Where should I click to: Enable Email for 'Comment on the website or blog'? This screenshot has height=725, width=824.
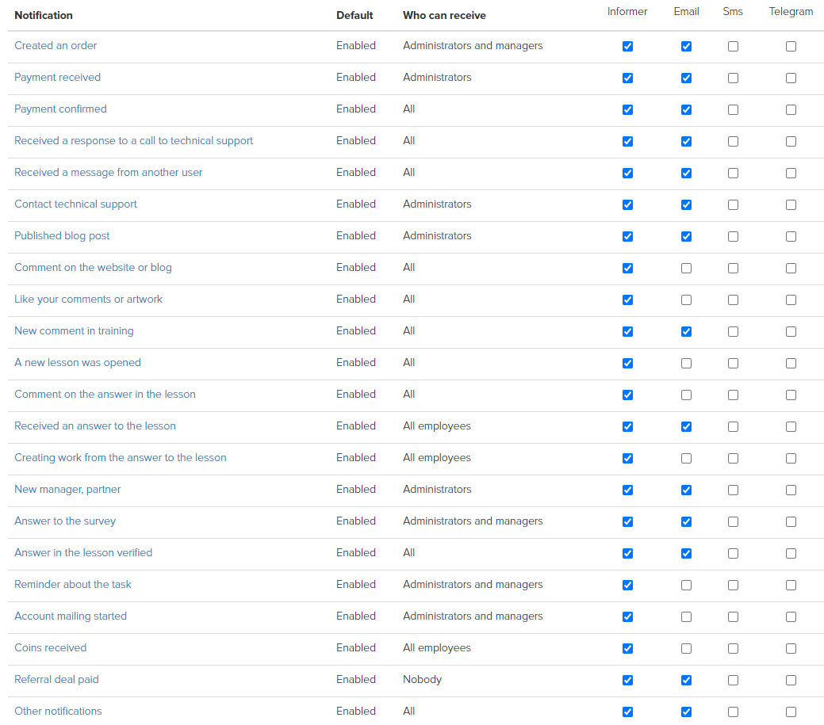686,269
